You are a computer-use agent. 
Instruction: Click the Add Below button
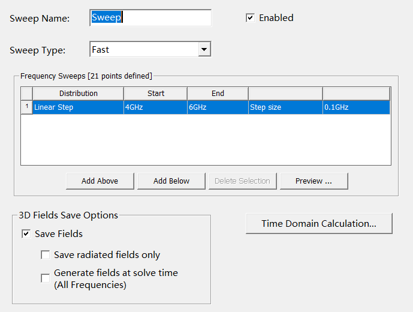[x=171, y=181]
